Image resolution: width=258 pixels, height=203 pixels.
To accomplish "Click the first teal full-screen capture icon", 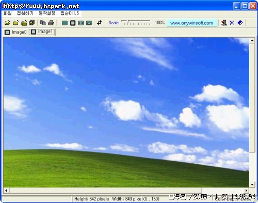I will (x=64, y=23).
